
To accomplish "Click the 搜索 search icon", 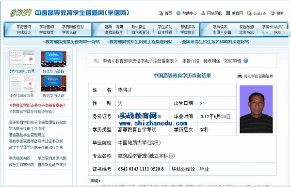I will point(273,13).
